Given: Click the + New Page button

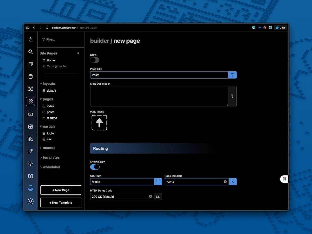Looking at the screenshot, I should pyautogui.click(x=61, y=190).
